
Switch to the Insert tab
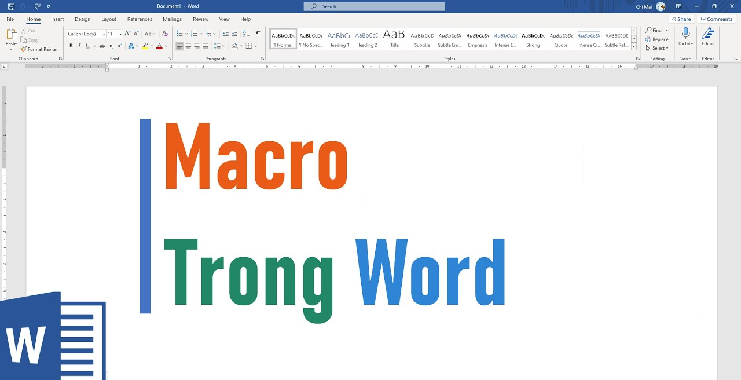(57, 19)
